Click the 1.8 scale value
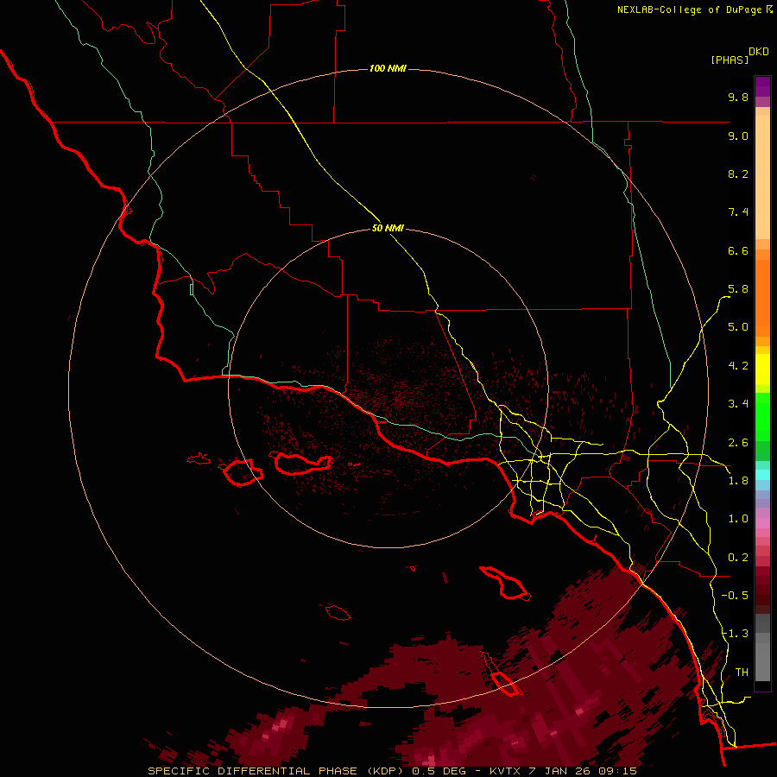This screenshot has height=777, width=777. point(738,481)
